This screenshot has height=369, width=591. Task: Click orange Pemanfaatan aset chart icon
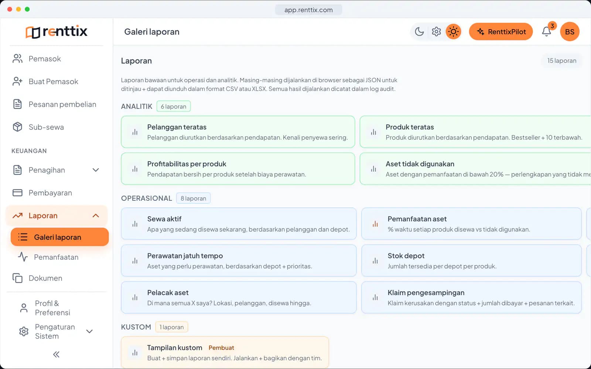coord(375,224)
